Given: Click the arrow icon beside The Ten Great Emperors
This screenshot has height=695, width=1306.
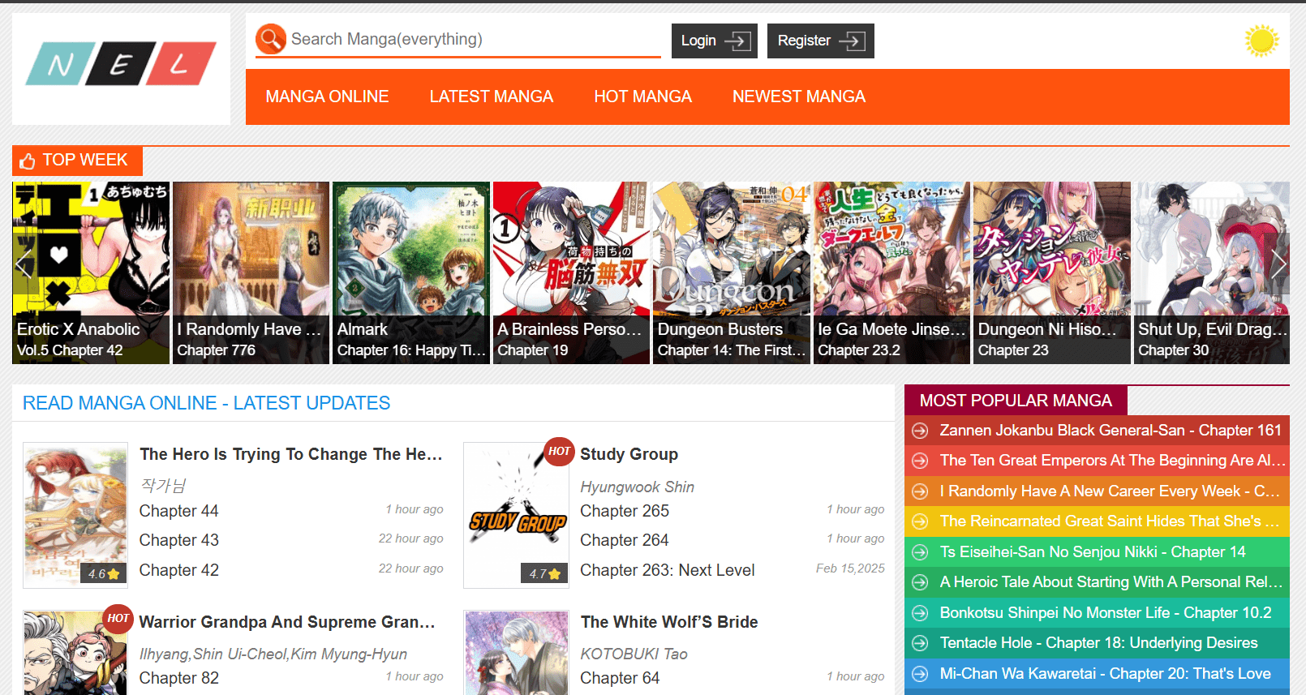Looking at the screenshot, I should point(920,461).
